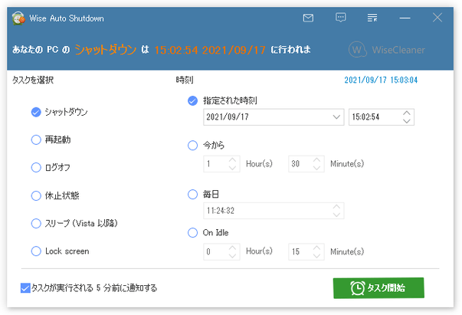Viewport: 462px width, 315px height.
Task: Click the 時刻 heading
Action: [x=185, y=80]
